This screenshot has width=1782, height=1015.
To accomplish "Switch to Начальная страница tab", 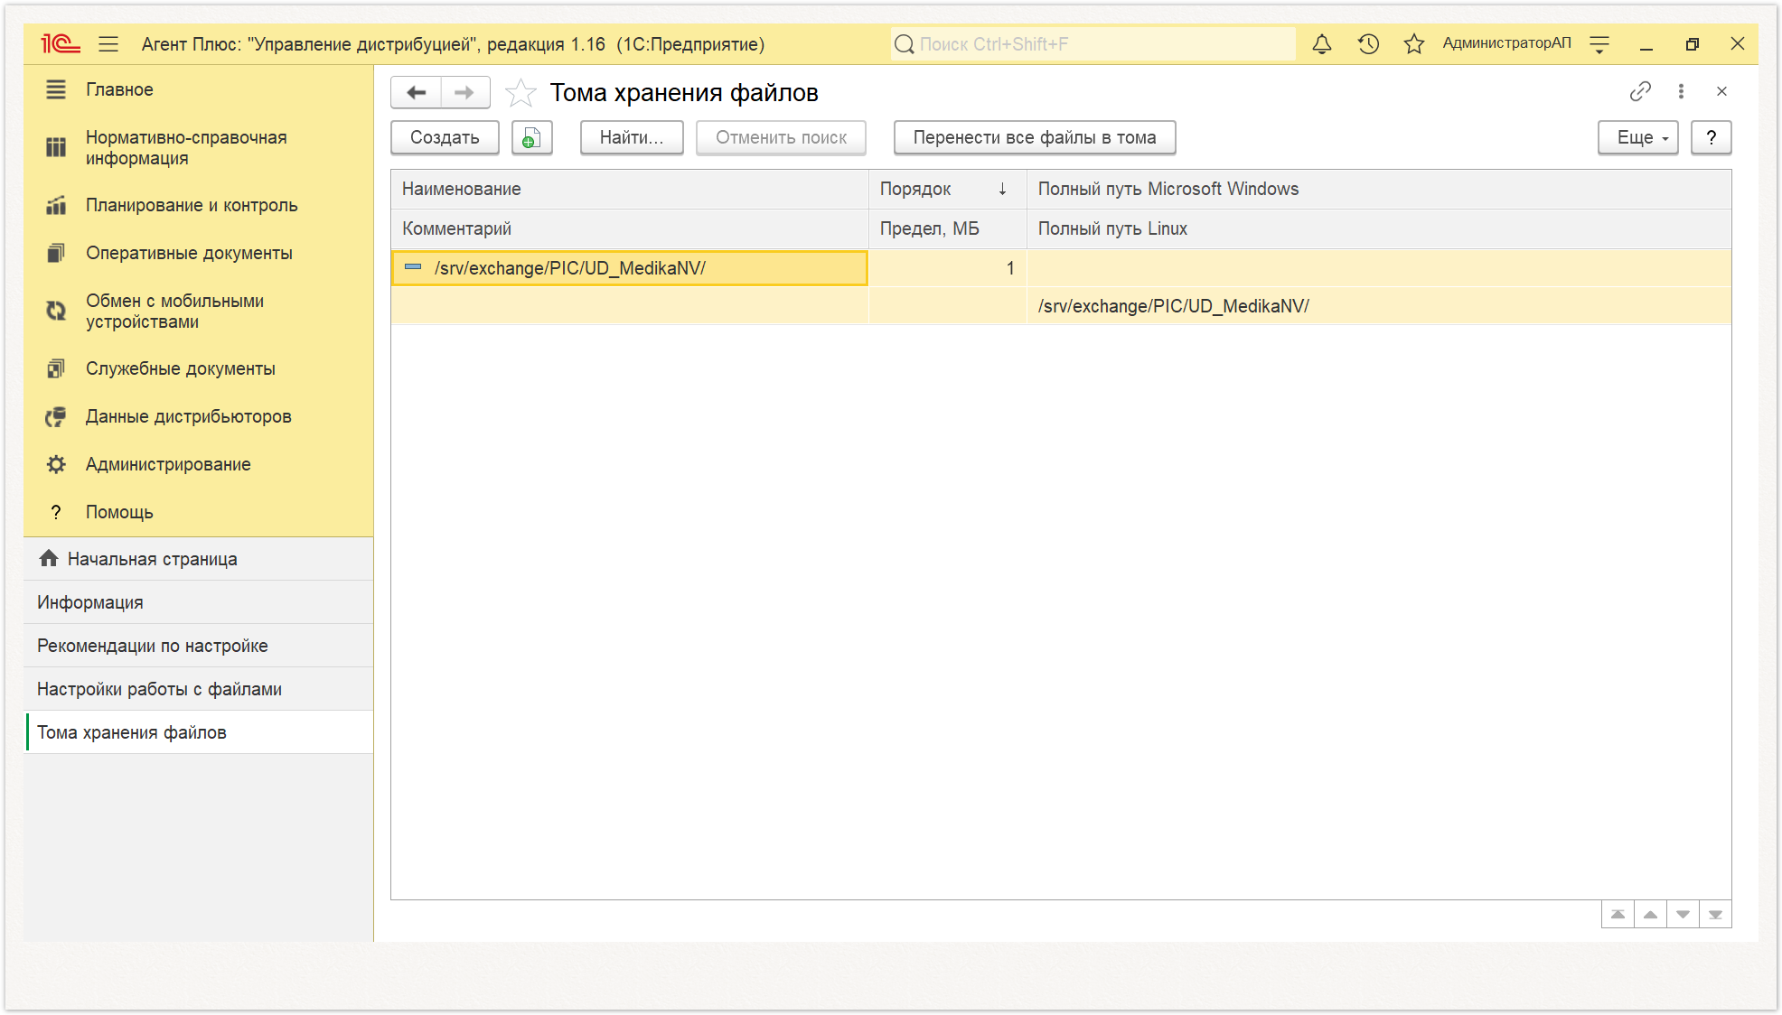I will coord(198,559).
